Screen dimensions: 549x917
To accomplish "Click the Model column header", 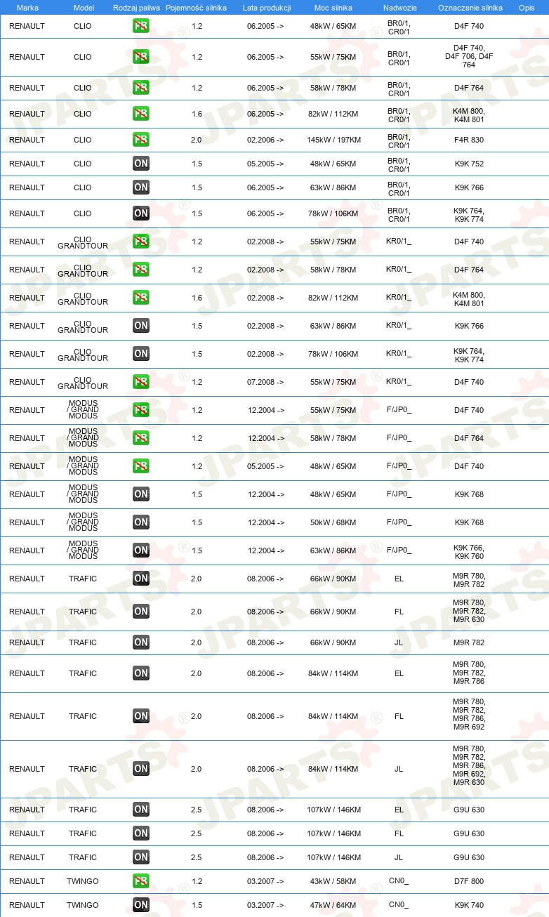I will 84,8.
